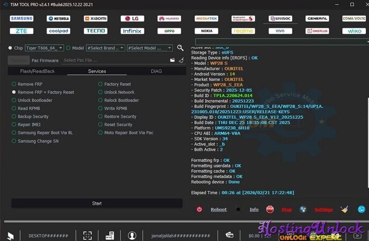The image size is (369, 241).
Task: Open the Pac file folder browse icon
Action: [172, 60]
